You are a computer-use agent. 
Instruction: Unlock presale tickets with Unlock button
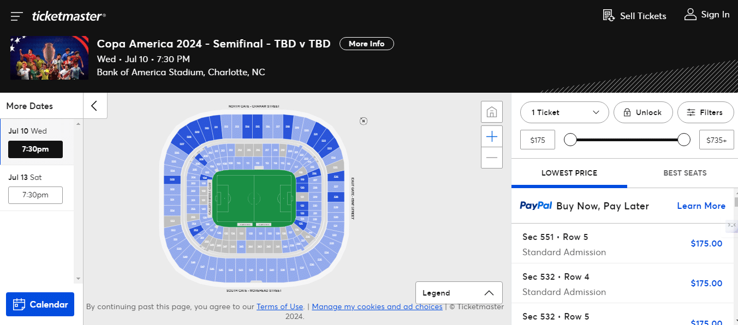[641, 112]
